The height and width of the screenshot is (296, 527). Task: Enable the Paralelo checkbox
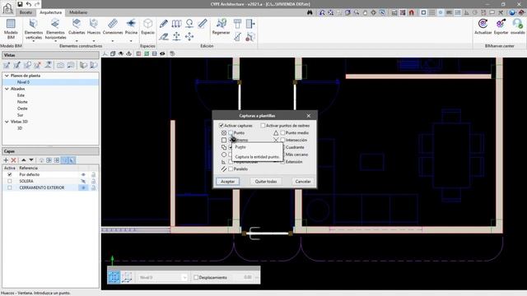[x=231, y=169]
